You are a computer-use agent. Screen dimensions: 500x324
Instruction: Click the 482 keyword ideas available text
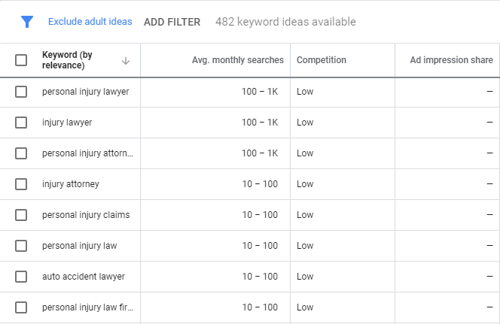pyautogui.click(x=285, y=22)
